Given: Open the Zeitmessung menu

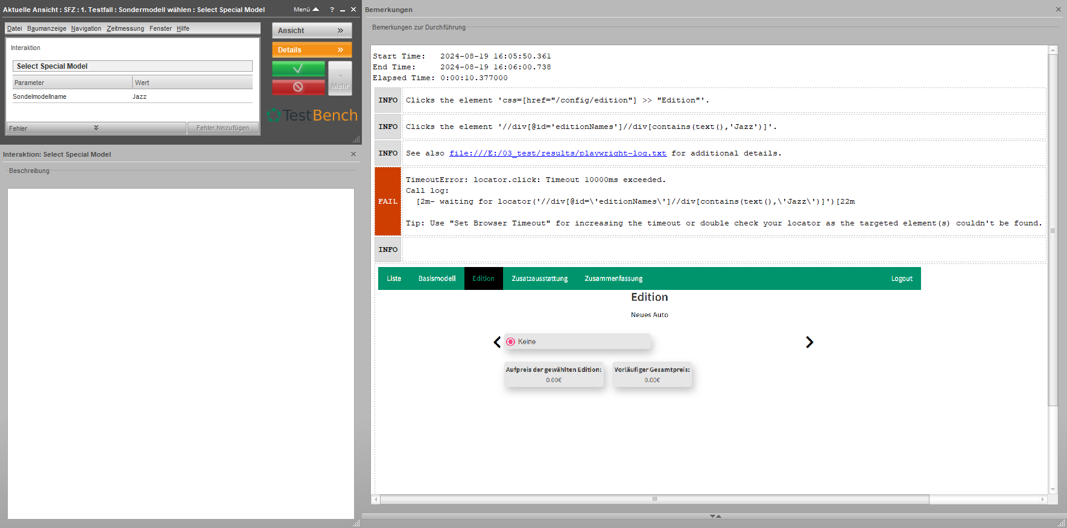Looking at the screenshot, I should 125,28.
